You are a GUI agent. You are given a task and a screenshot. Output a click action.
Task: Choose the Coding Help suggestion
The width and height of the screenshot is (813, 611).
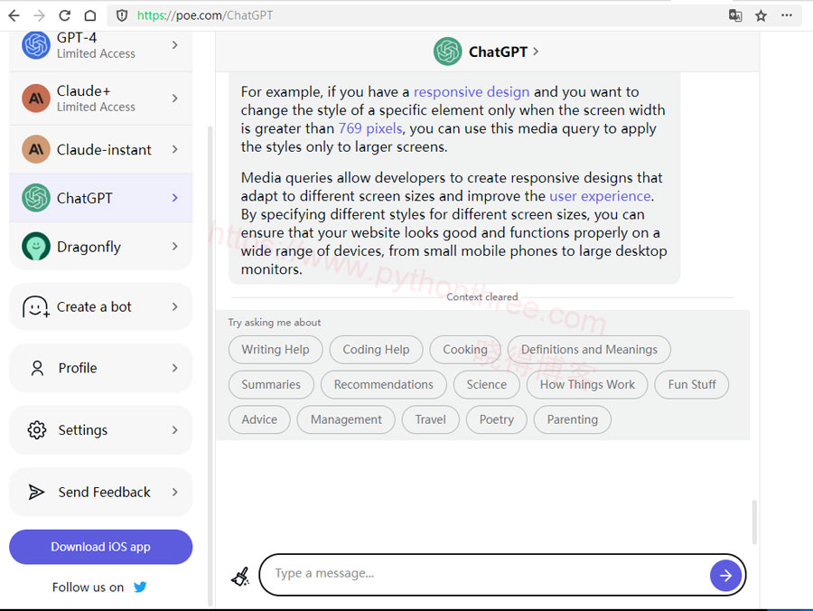376,350
